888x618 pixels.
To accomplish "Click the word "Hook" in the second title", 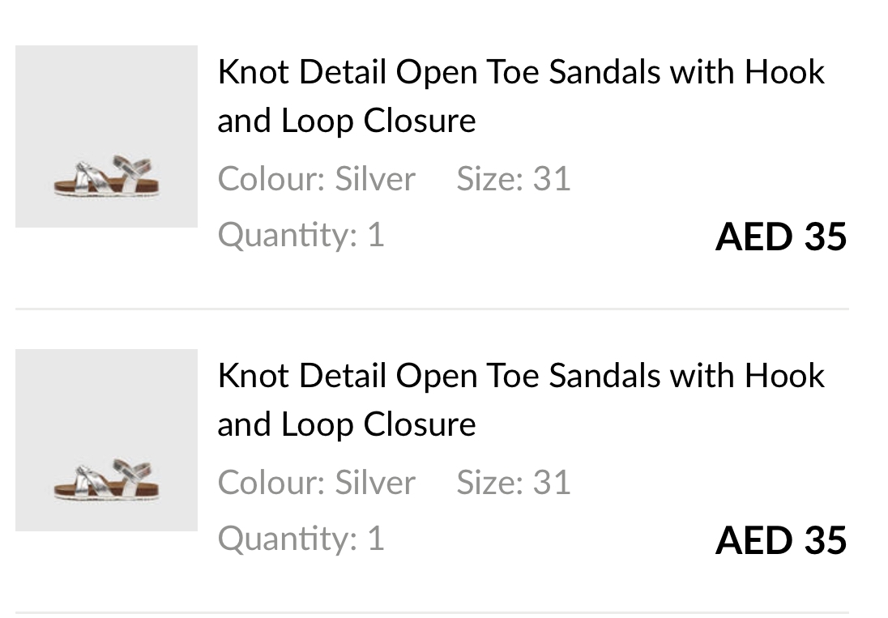I will point(784,376).
